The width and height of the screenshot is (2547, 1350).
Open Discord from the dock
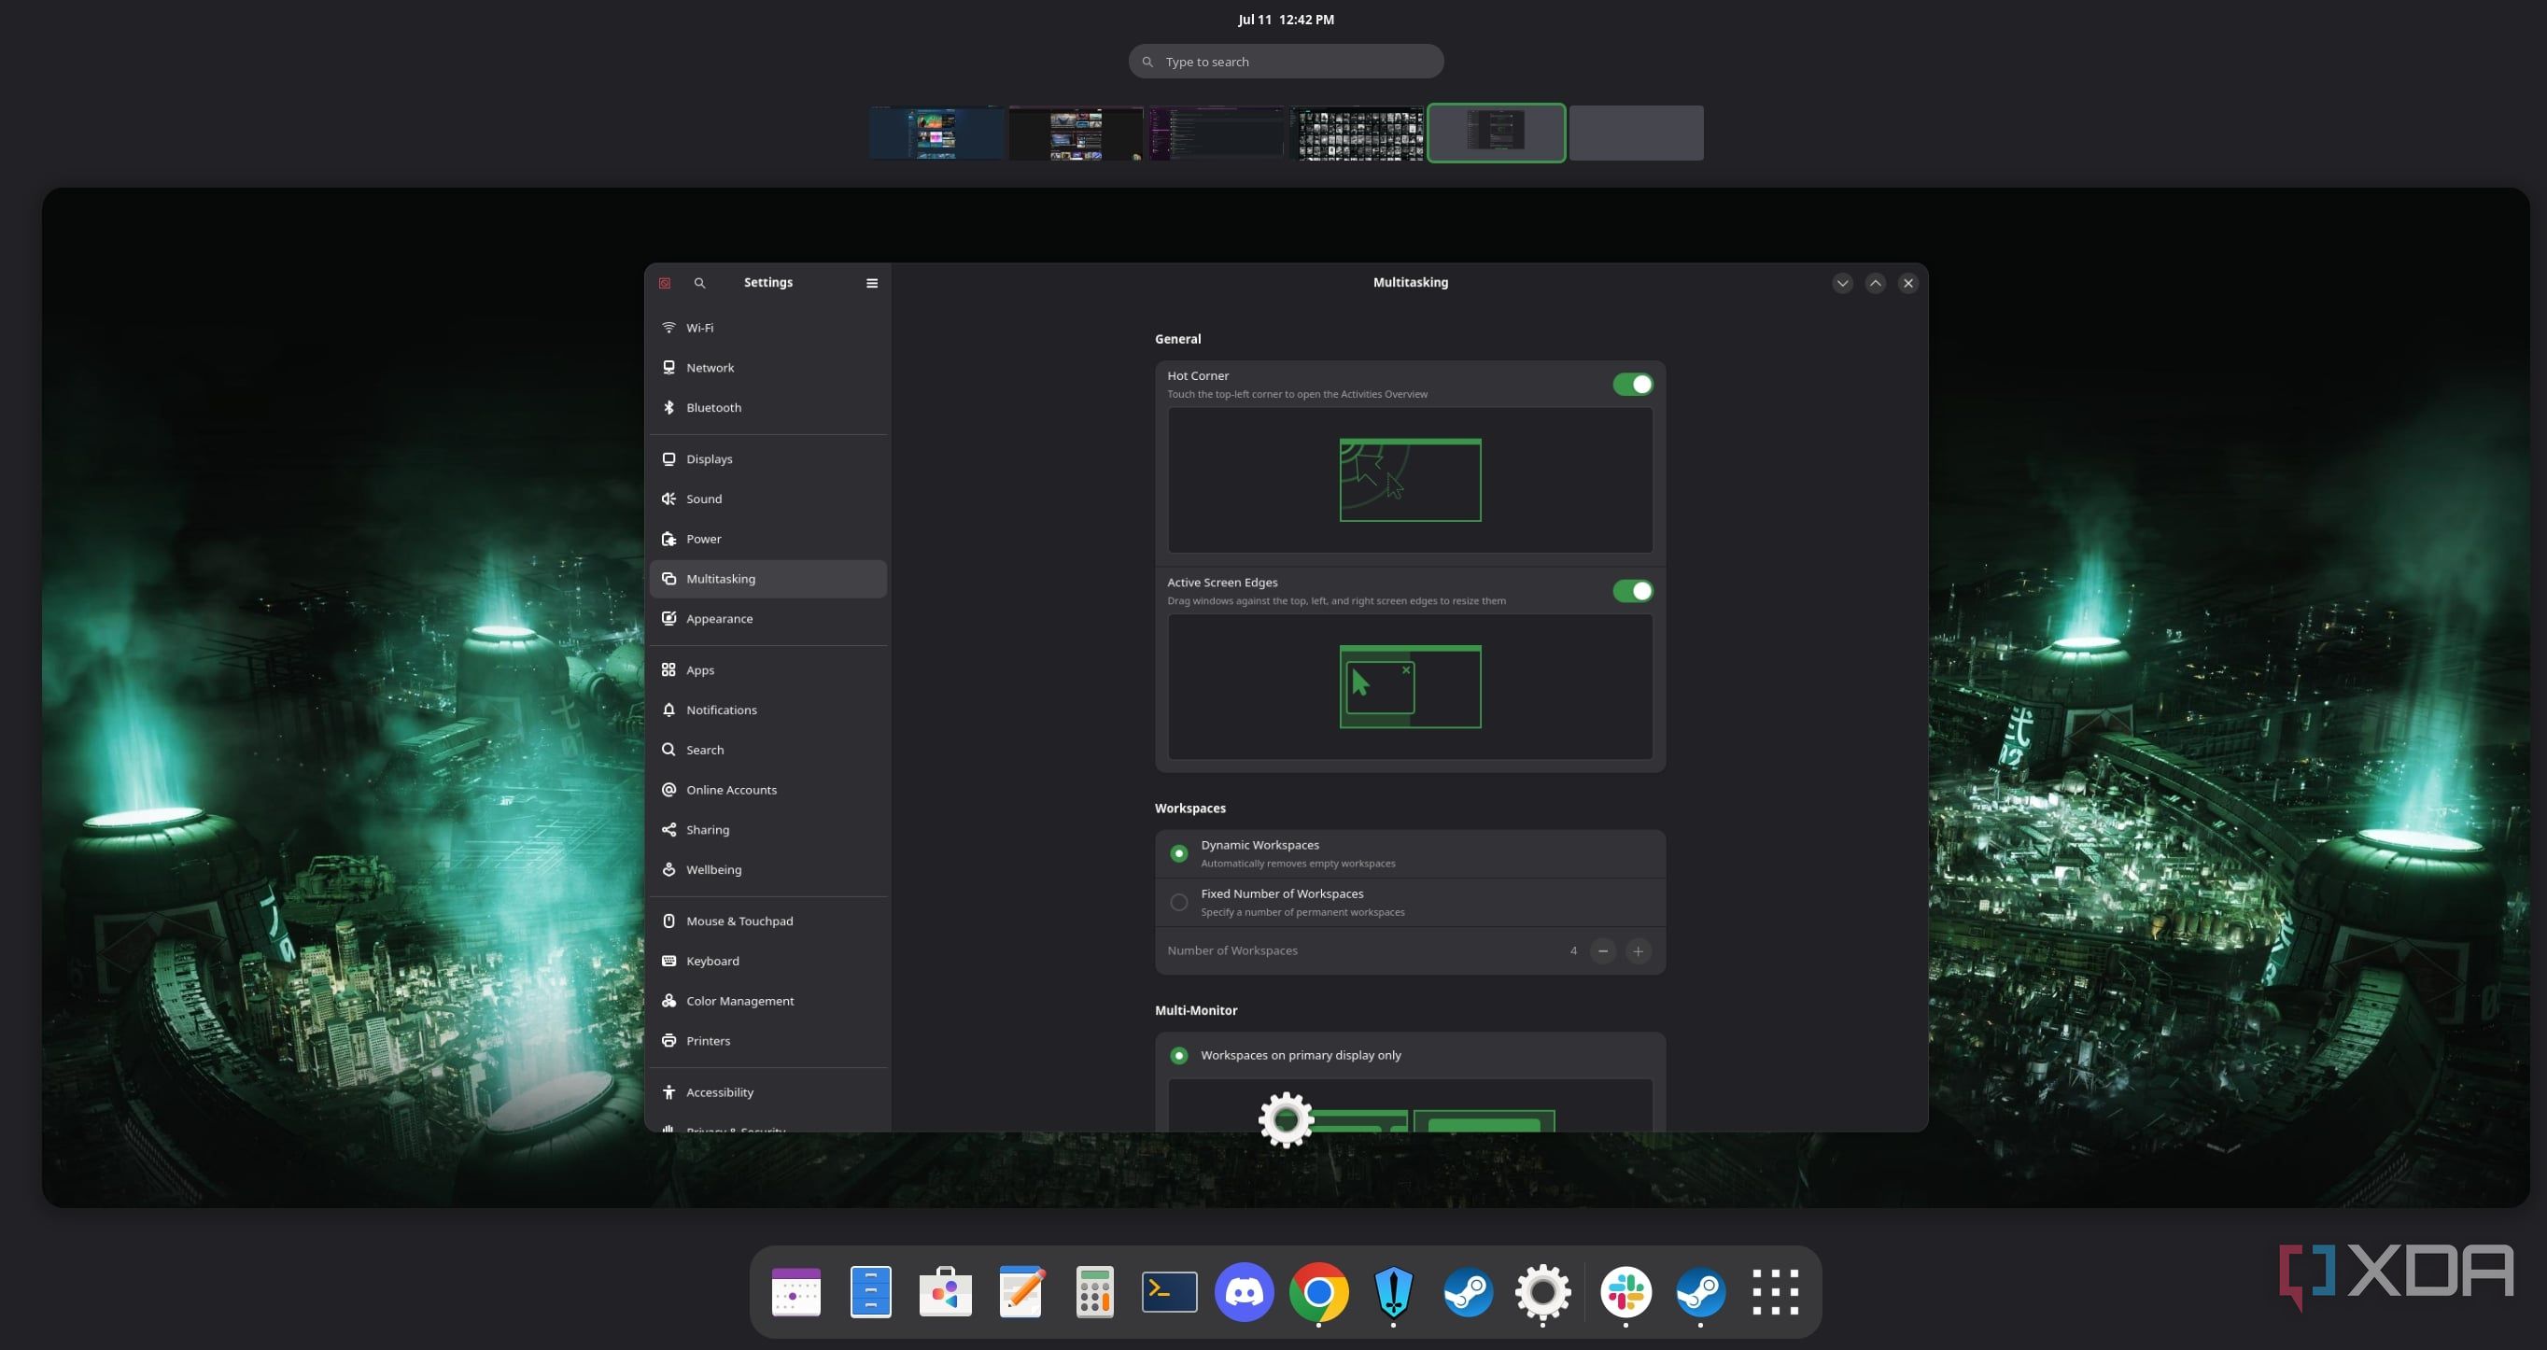tap(1244, 1291)
